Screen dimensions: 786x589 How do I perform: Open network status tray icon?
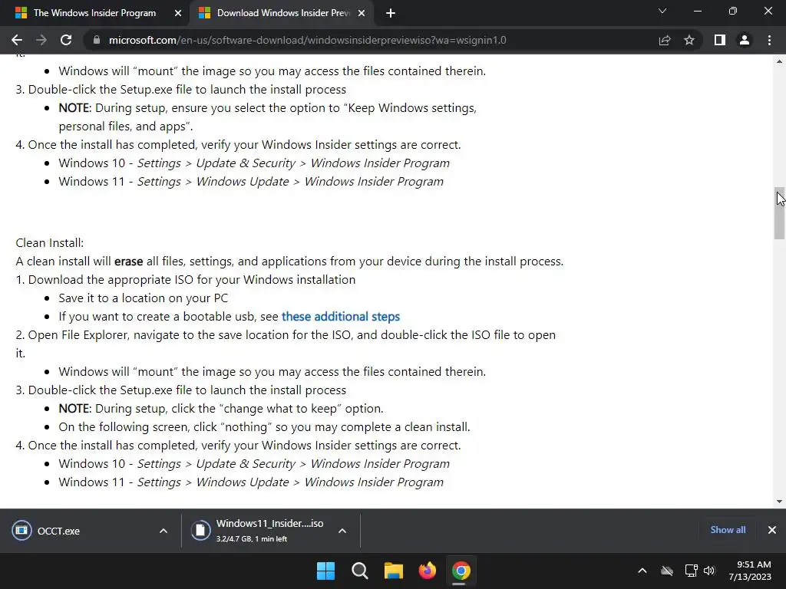(x=692, y=571)
